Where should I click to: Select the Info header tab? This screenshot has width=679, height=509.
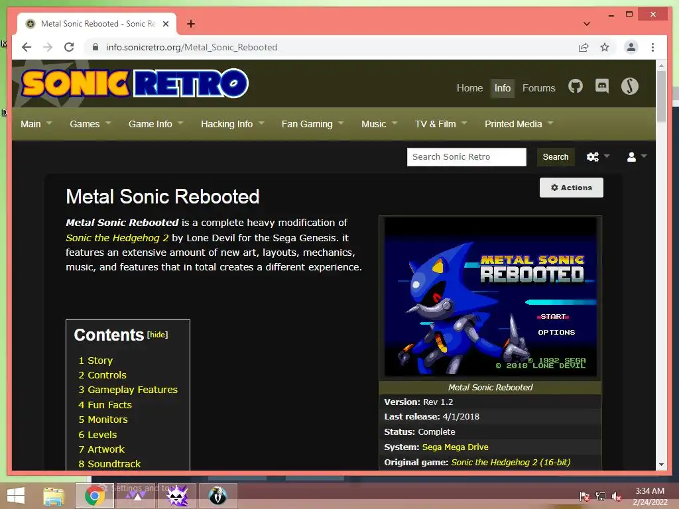503,88
